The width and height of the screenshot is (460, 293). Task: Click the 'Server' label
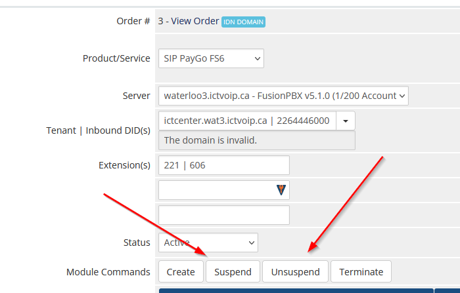coord(136,96)
